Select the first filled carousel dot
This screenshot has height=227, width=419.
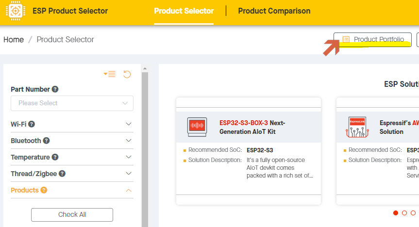coord(396,213)
